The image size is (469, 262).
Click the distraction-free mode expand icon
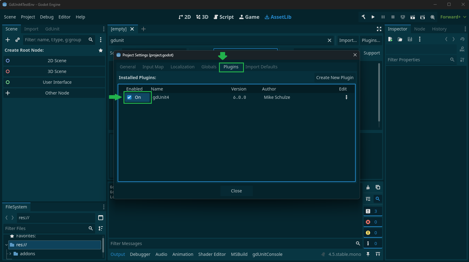click(379, 29)
